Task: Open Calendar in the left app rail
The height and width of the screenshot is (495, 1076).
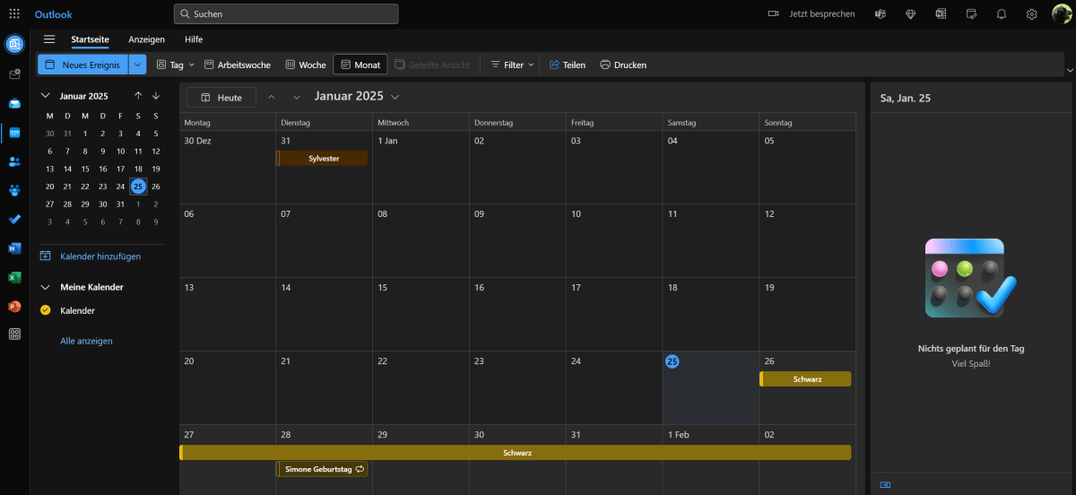Action: click(14, 133)
